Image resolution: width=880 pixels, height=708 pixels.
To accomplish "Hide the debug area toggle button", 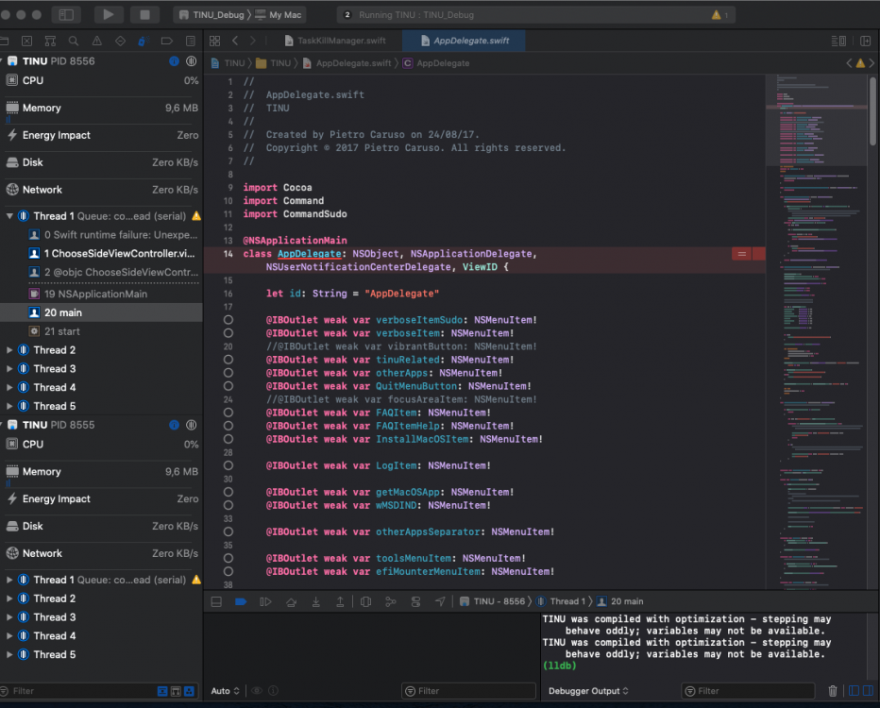I will pos(216,602).
